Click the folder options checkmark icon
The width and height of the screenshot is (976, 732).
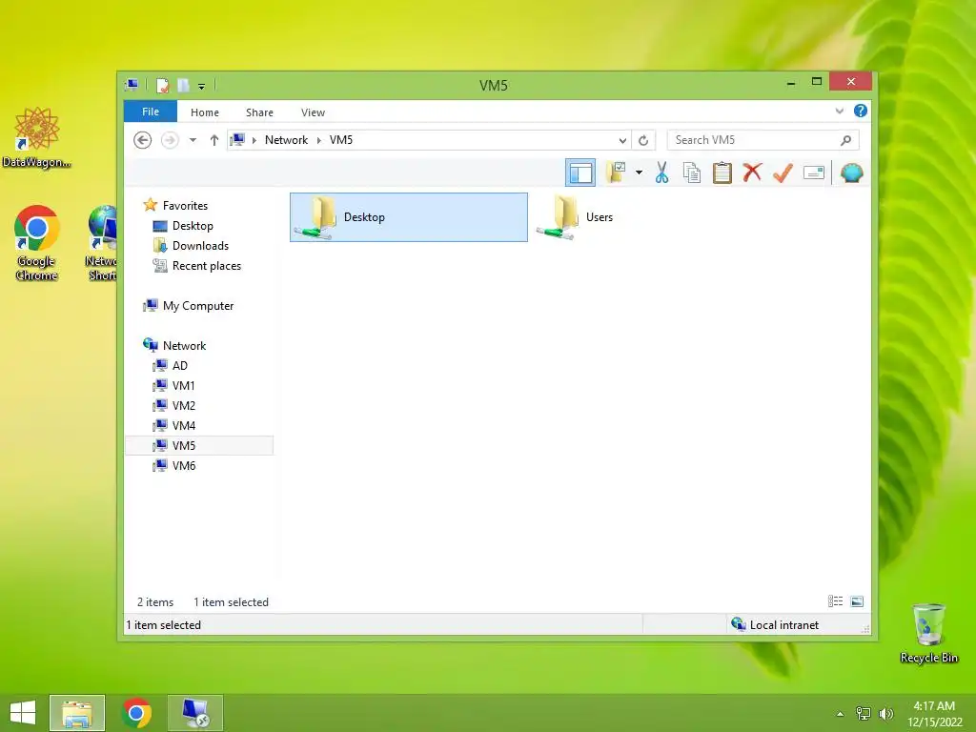[x=617, y=173]
